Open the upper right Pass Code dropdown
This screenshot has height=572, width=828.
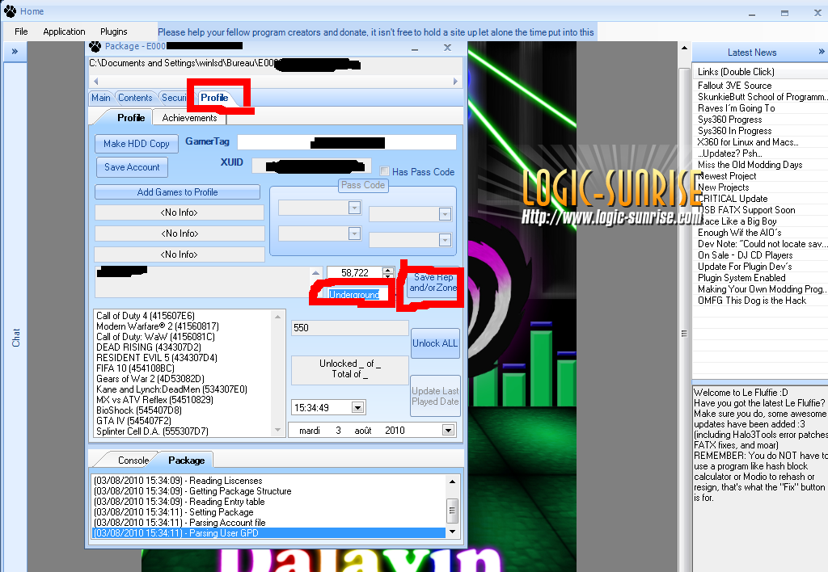(446, 214)
